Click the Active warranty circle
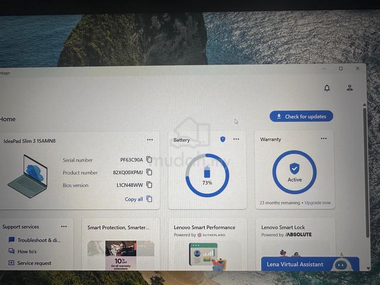The width and height of the screenshot is (380, 285). [x=294, y=172]
